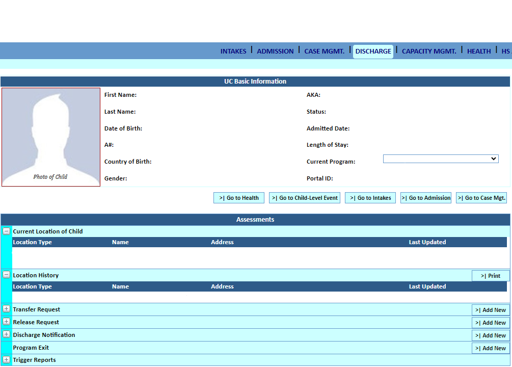
Task: Add new Program Exit entry
Action: click(491, 348)
